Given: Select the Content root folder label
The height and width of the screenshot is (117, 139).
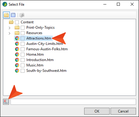Looking at the screenshot, I should pyautogui.click(x=27, y=22).
